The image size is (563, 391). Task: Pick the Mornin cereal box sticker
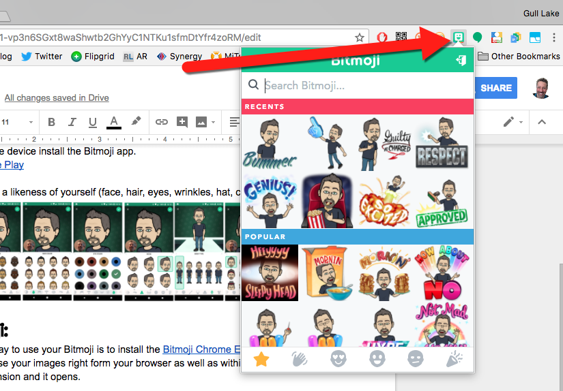click(x=327, y=272)
